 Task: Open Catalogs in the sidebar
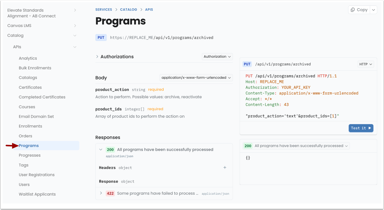pos(28,78)
